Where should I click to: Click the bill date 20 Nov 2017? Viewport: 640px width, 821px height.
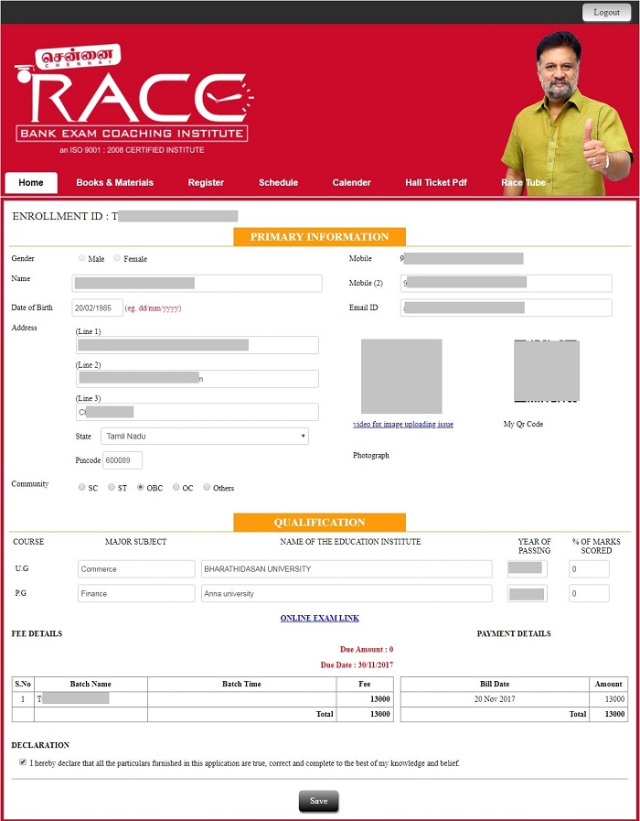pos(495,699)
